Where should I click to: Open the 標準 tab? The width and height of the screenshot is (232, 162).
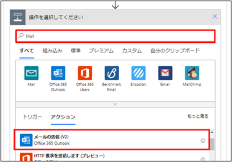pyautogui.click(x=76, y=51)
